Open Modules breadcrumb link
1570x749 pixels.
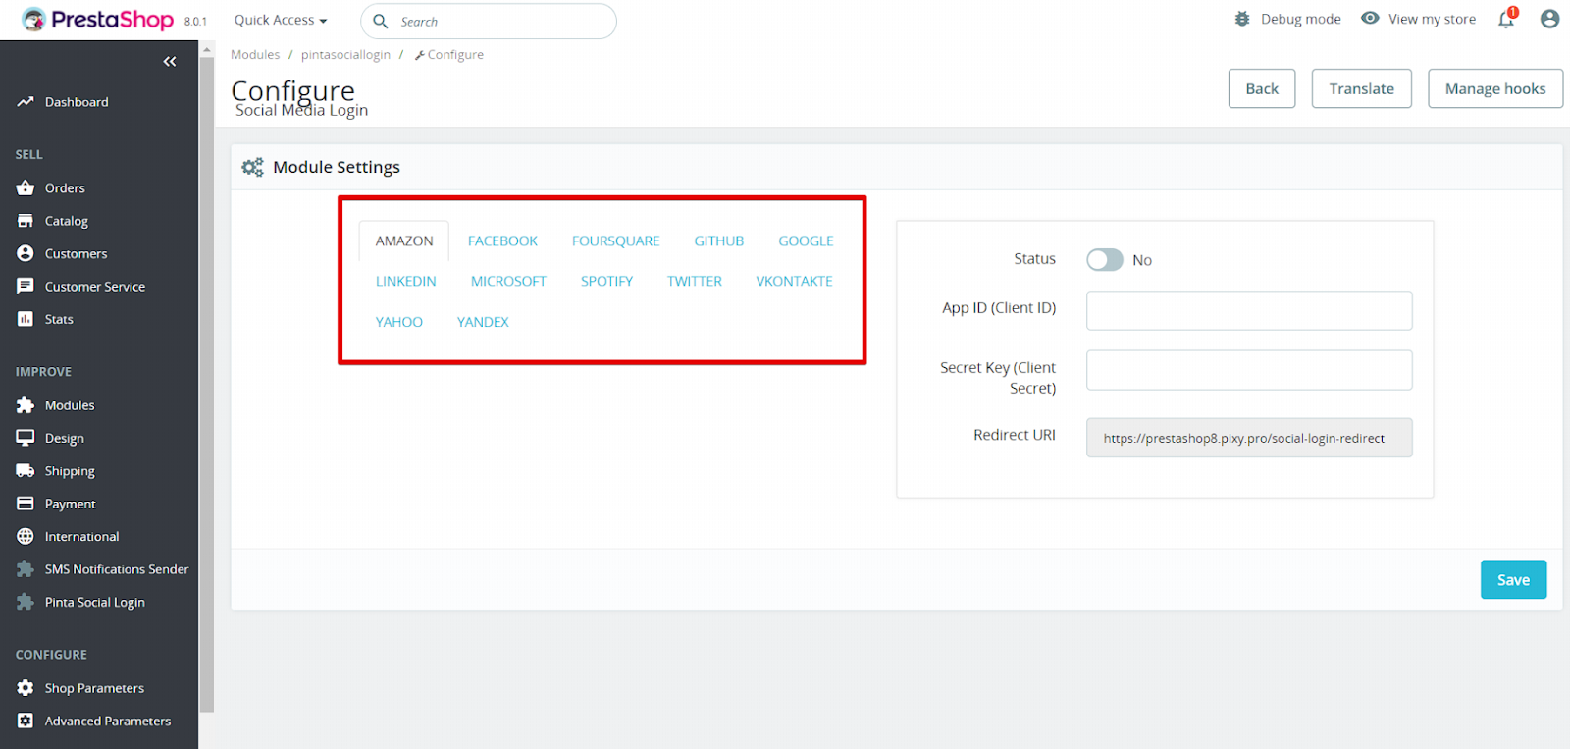255,55
